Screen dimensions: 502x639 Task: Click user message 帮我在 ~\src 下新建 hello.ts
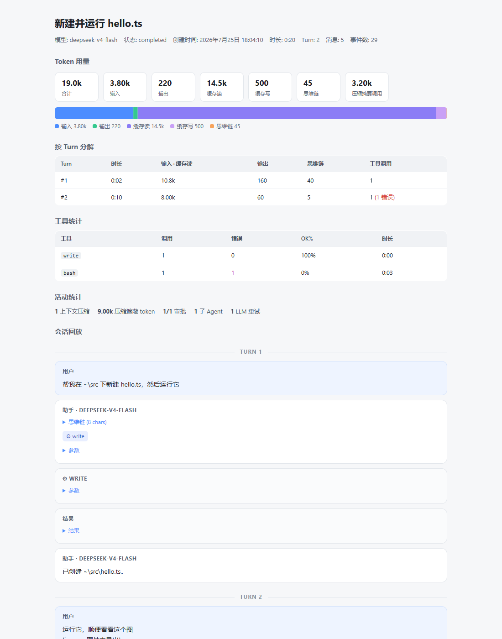tap(121, 384)
